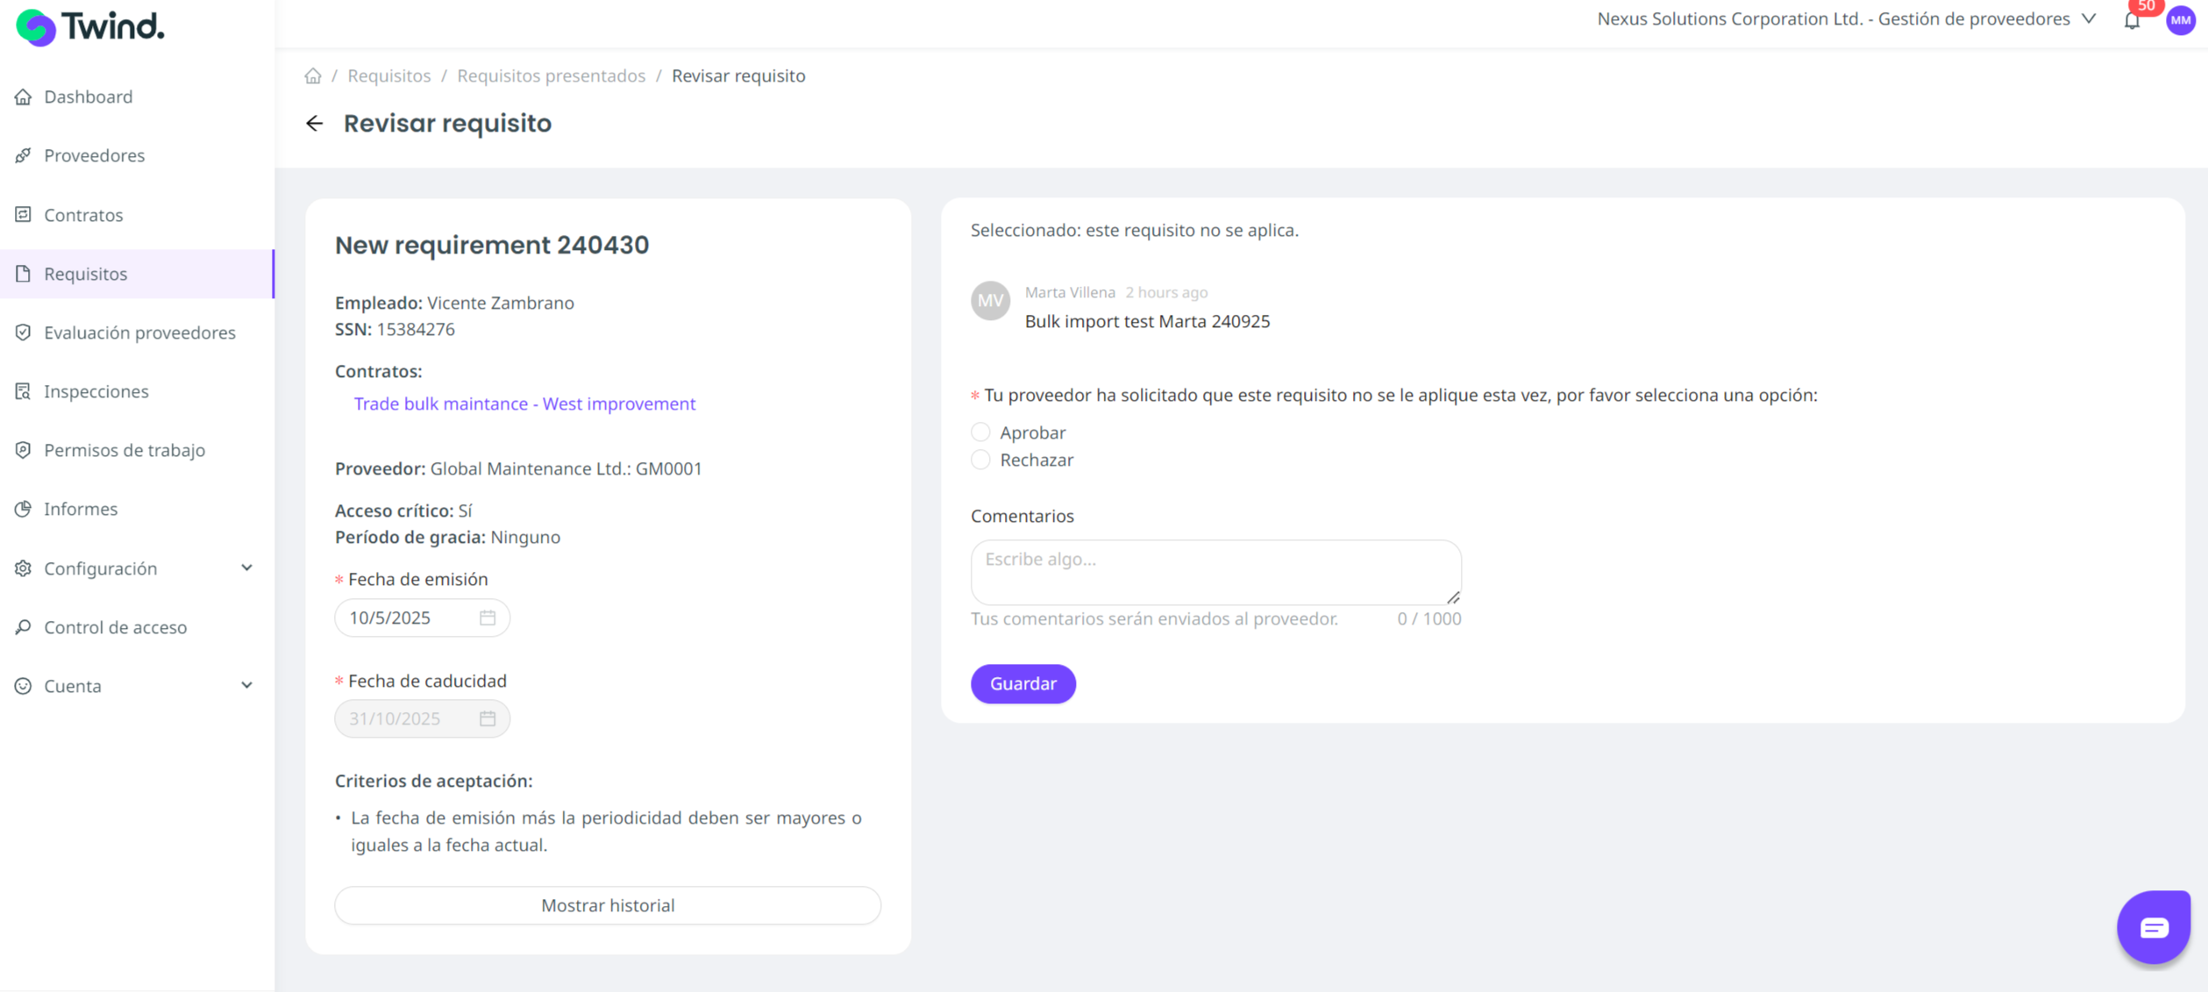Open the MM user avatar menu
2208x992 pixels.
coord(2180,20)
